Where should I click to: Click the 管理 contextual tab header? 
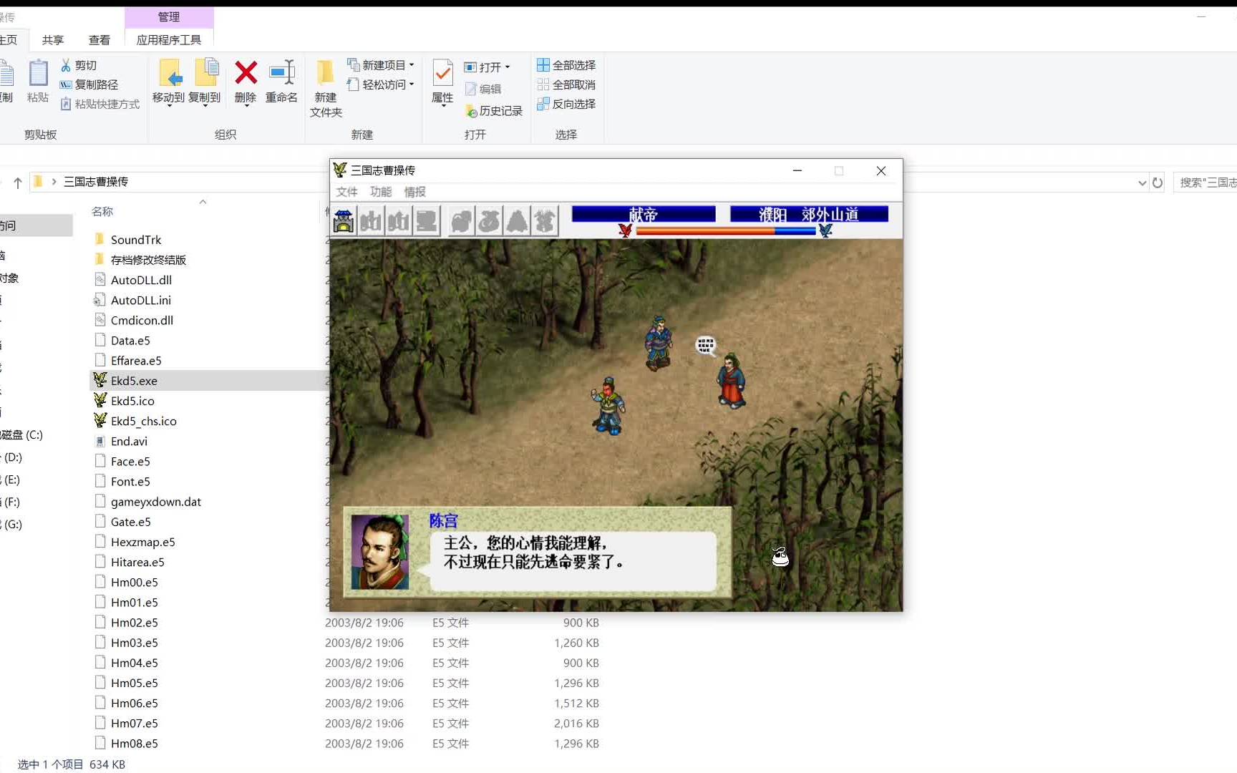[x=169, y=16]
